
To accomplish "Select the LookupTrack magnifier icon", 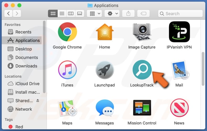I will [142, 70].
